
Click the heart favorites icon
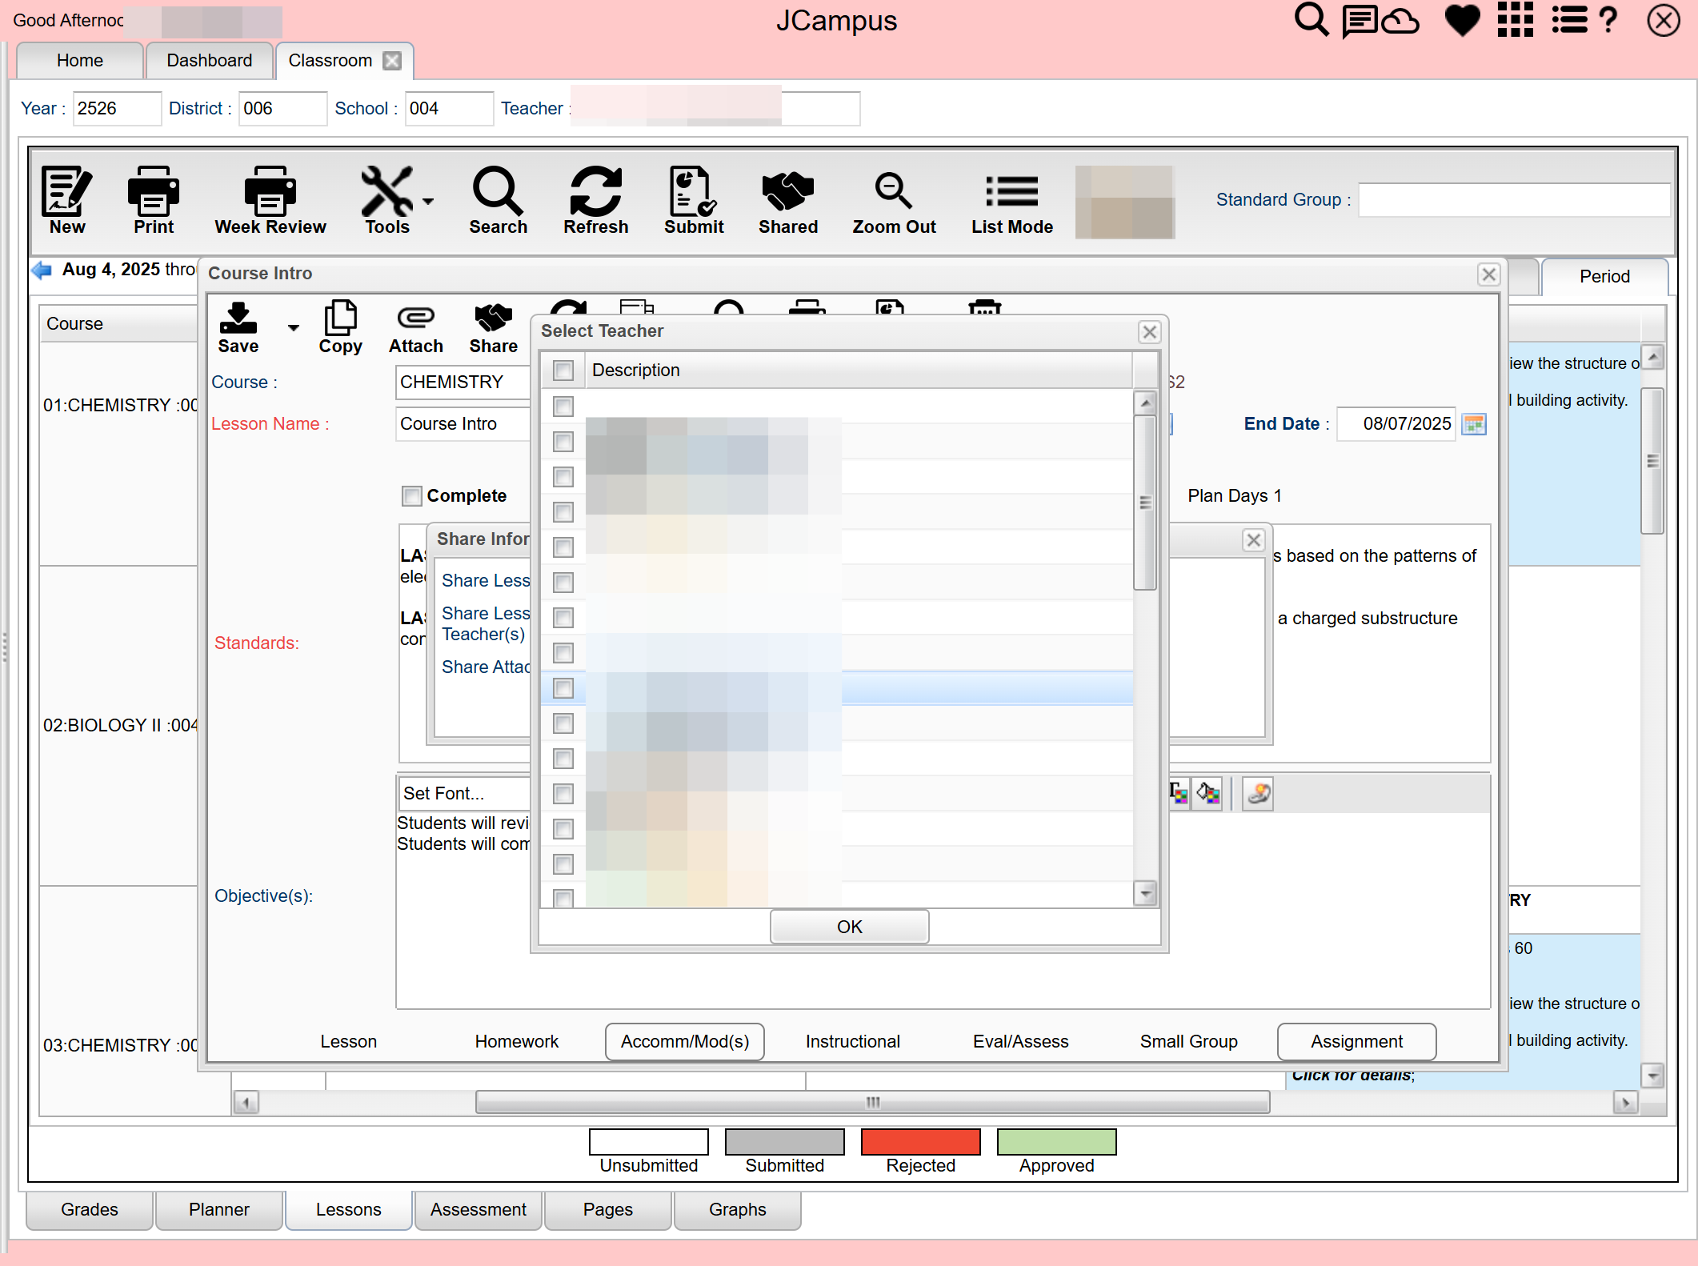pos(1463,20)
